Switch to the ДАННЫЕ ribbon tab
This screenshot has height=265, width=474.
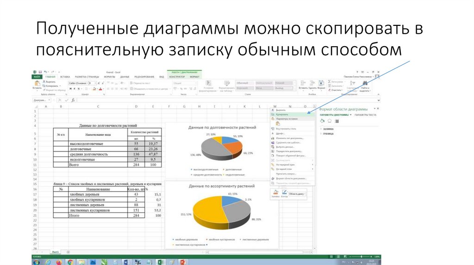pos(125,77)
